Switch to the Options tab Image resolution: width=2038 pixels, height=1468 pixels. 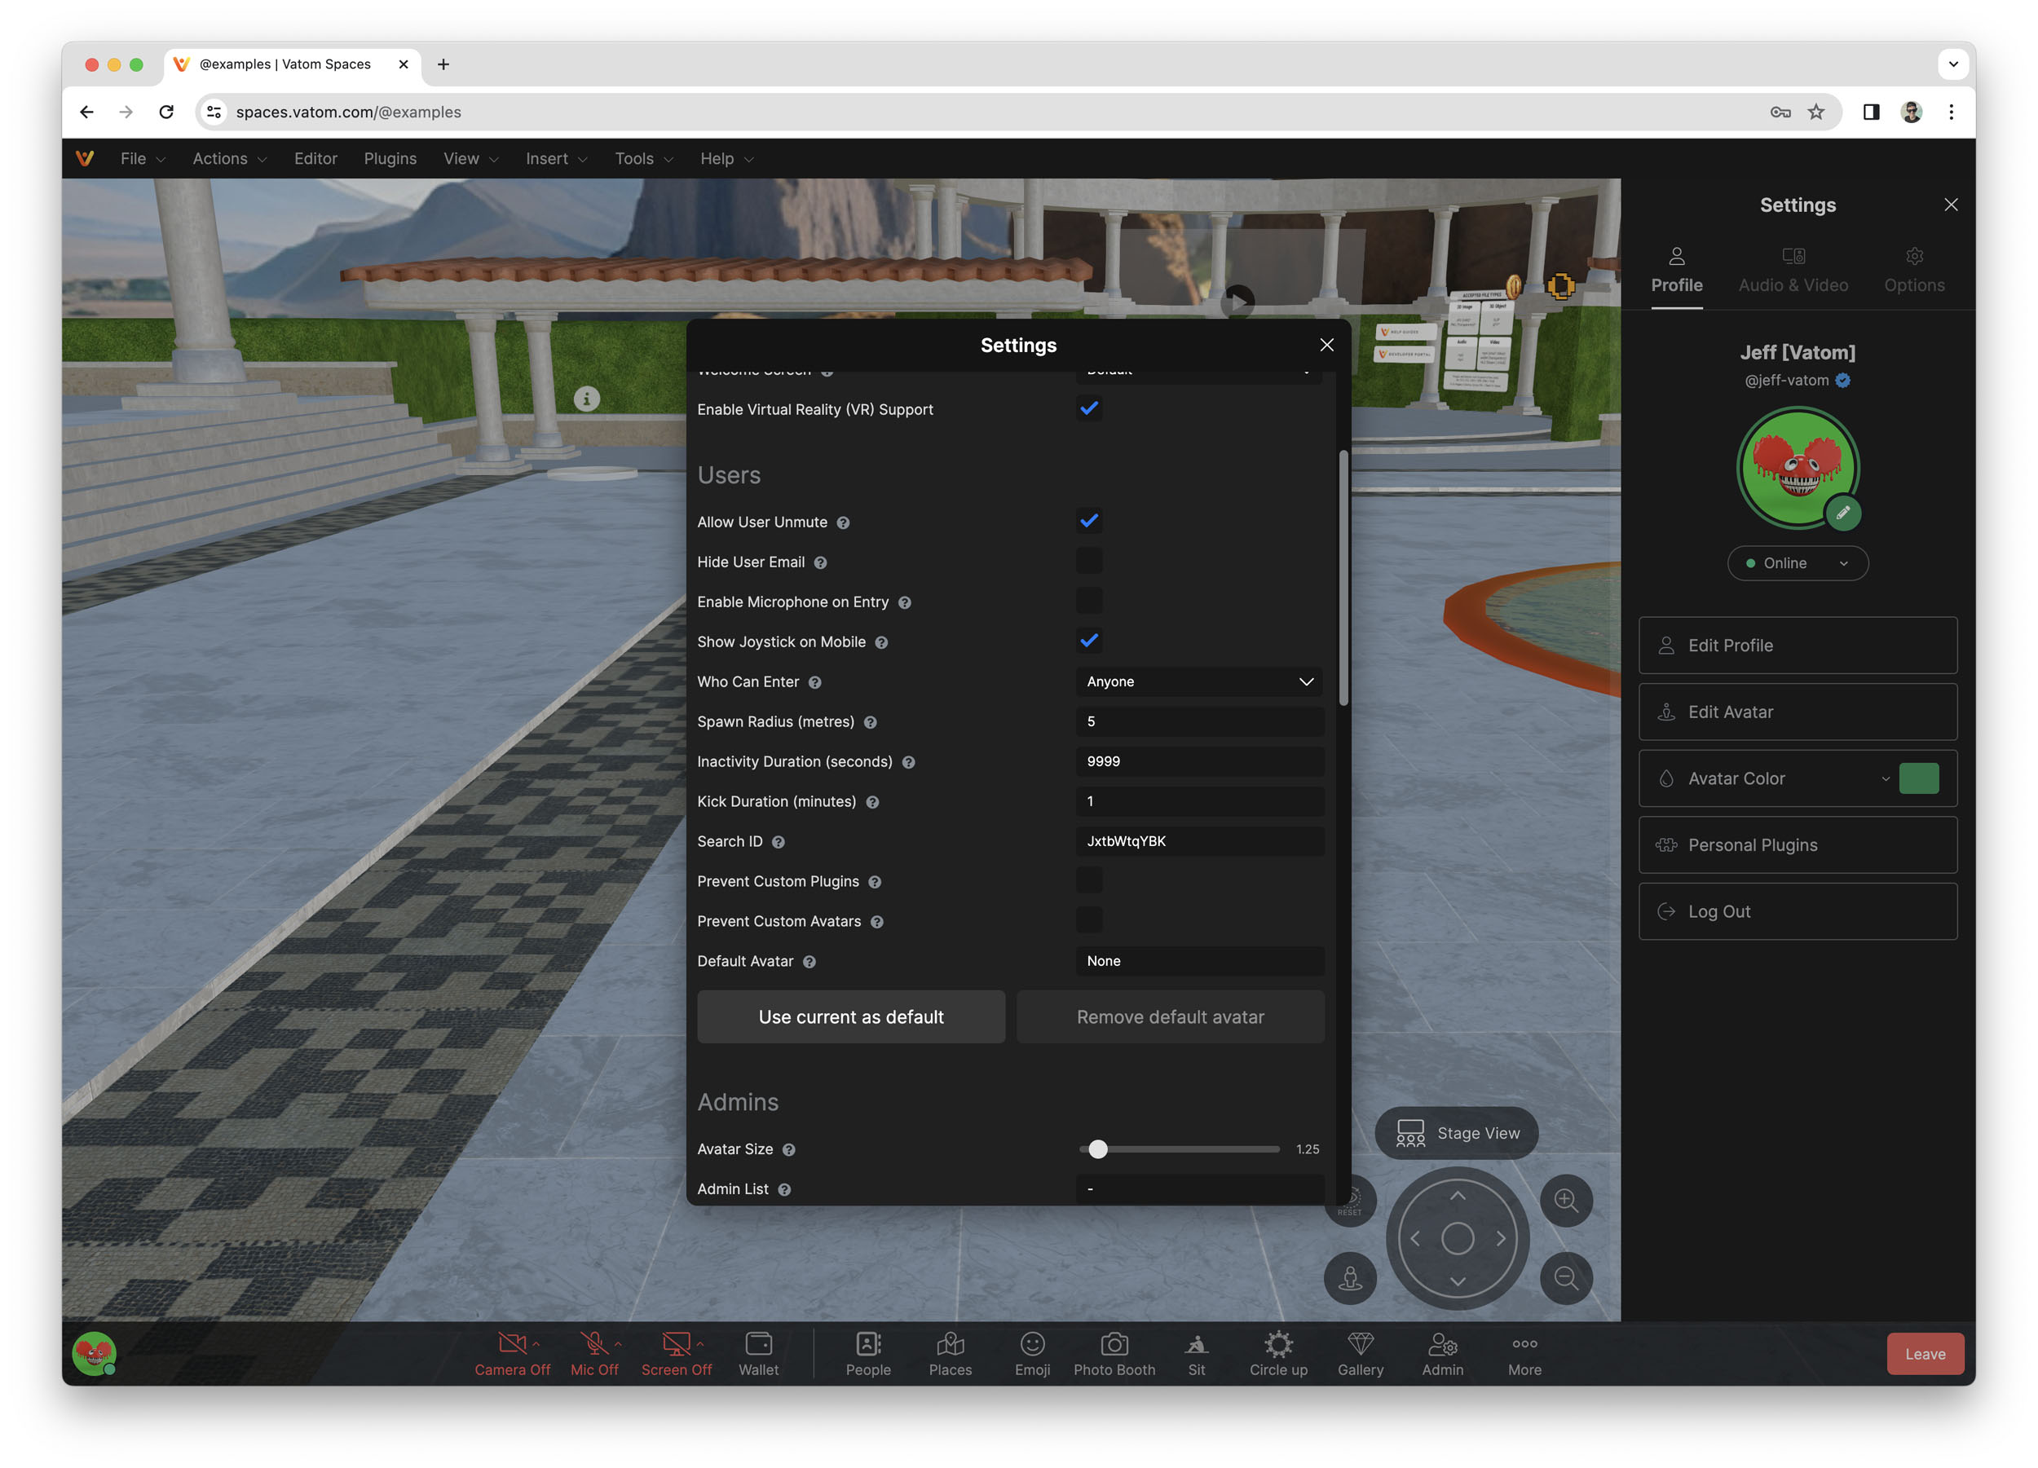click(x=1914, y=271)
